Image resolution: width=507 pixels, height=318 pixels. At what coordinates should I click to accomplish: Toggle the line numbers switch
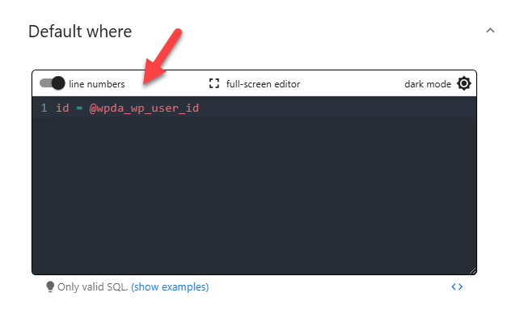pyautogui.click(x=52, y=83)
